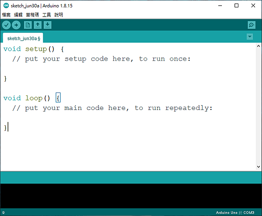Click the editor scrollbar down arrow
The width and height of the screenshot is (262, 216).
coord(259,167)
